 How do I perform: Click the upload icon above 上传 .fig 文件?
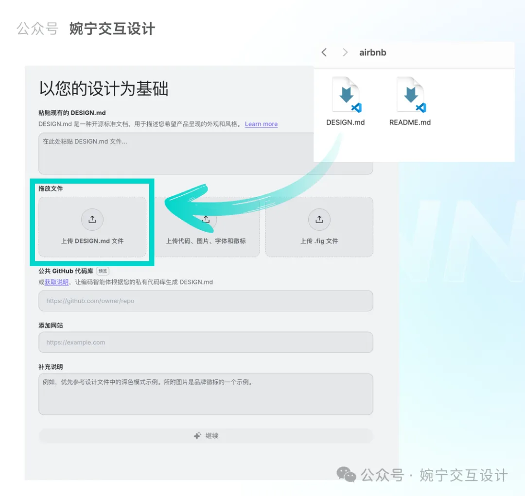coord(319,220)
